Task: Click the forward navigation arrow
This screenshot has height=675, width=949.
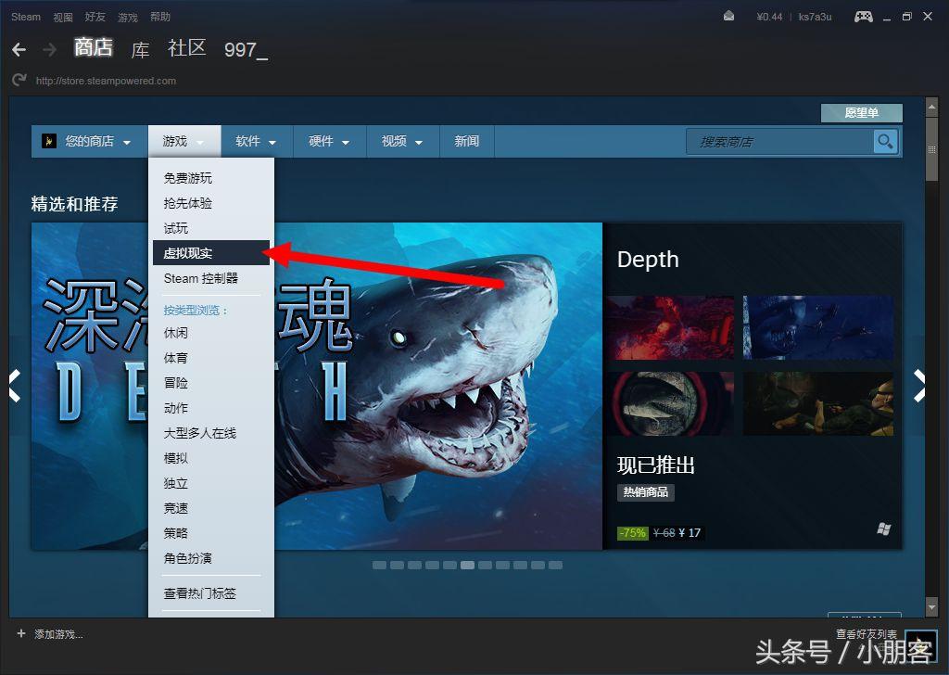Action: [x=50, y=50]
